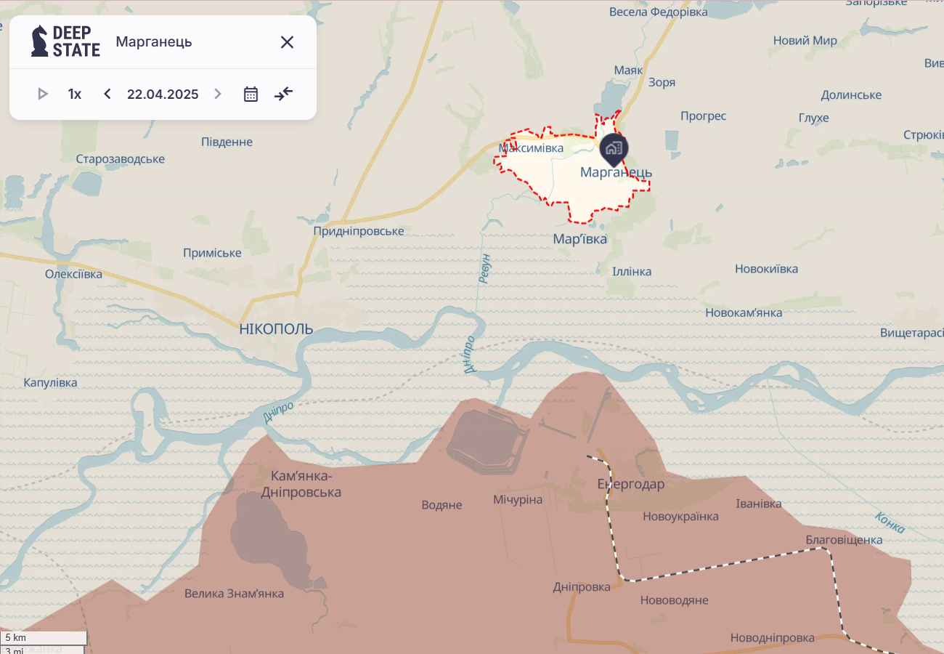
Task: Click the Благовіщенка village label
Action: pyautogui.click(x=844, y=540)
